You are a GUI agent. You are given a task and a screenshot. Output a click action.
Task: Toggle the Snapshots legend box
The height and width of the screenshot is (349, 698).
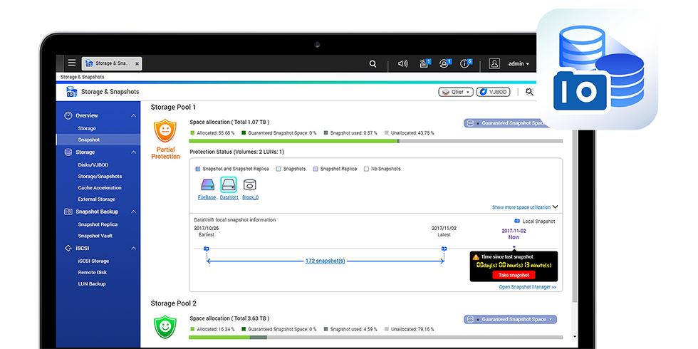pos(278,169)
